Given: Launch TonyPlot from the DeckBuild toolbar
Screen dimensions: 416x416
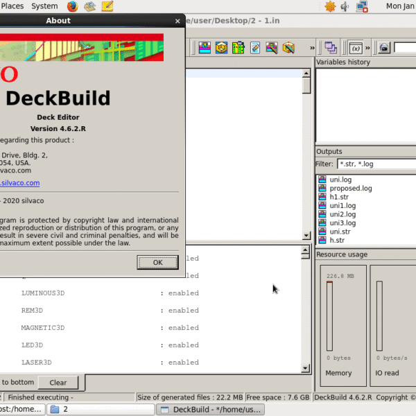Looking at the screenshot, I should 205,48.
